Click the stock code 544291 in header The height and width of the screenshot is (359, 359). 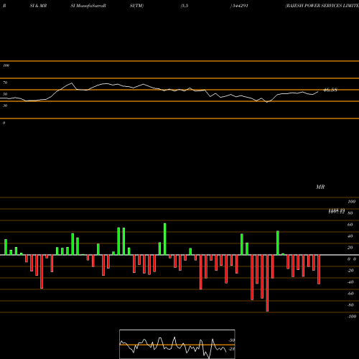point(240,6)
